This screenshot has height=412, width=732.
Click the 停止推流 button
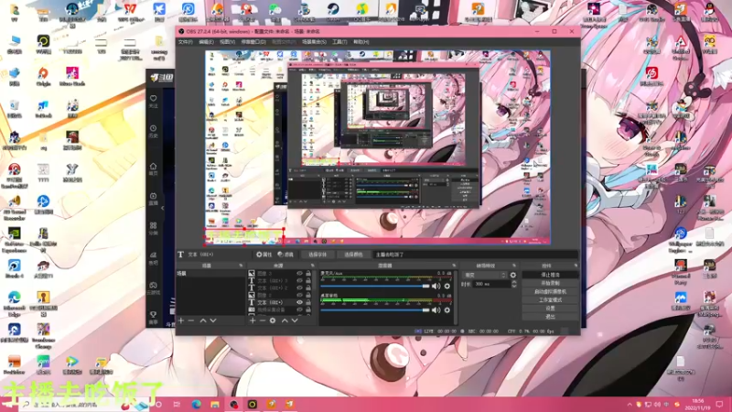550,275
